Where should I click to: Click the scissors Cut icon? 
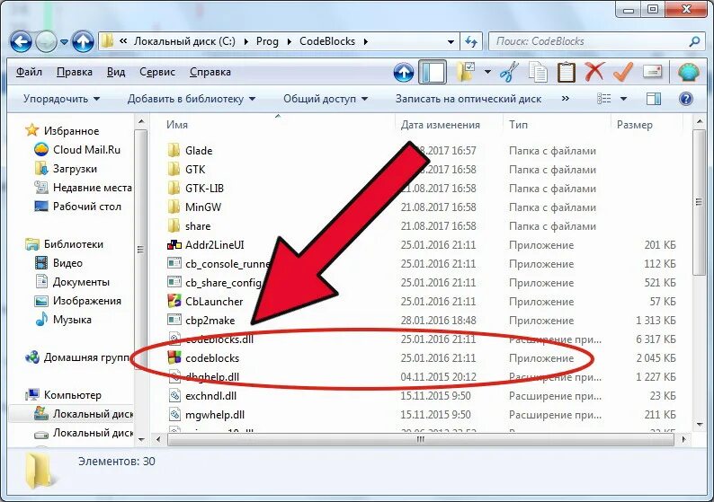[509, 73]
